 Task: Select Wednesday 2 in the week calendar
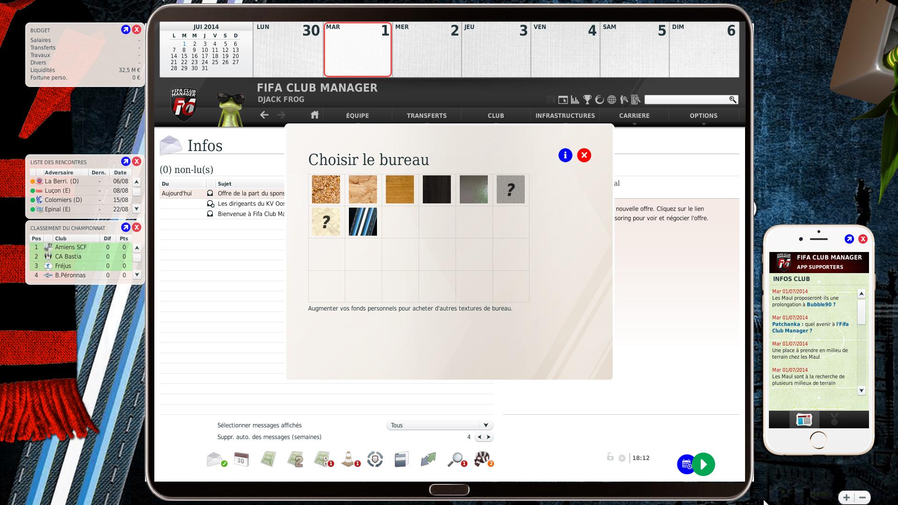click(427, 49)
